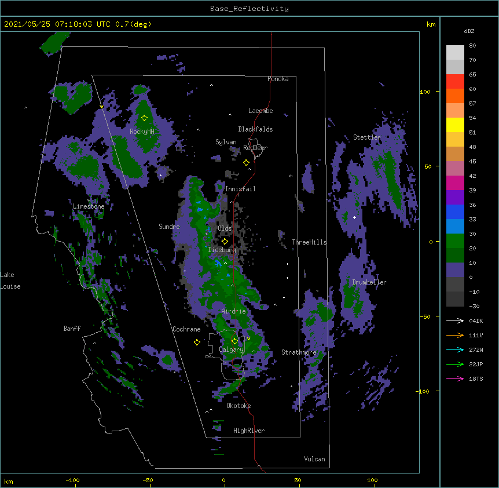Click the Strathmore label
This screenshot has width=499, height=488.
pos(299,352)
